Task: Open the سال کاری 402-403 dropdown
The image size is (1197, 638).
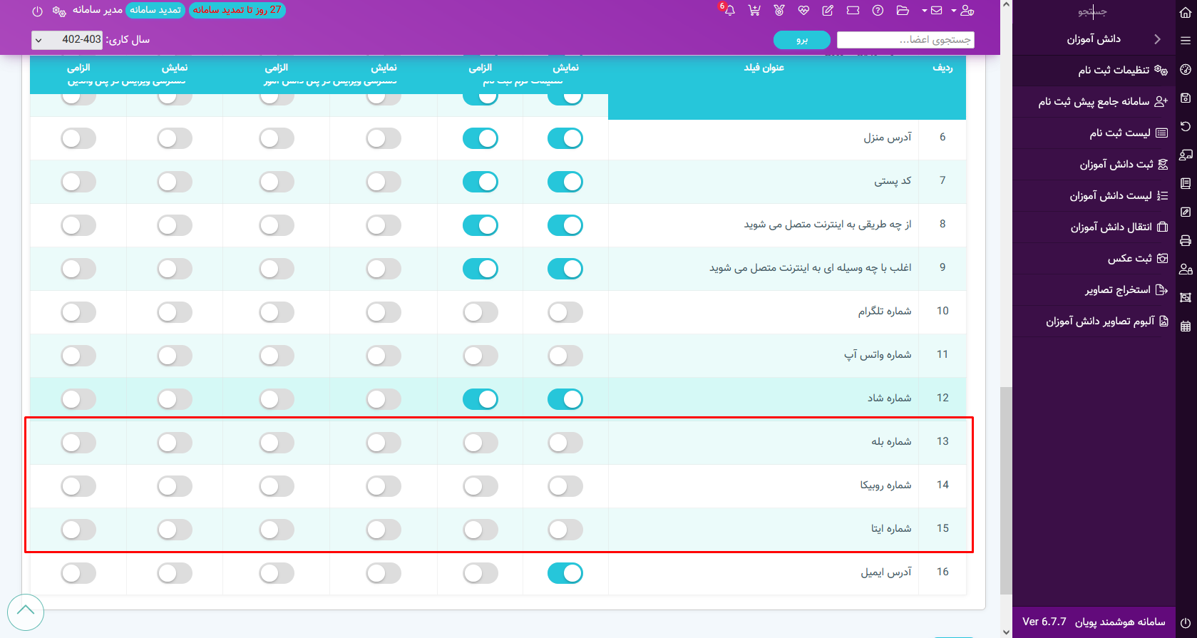Action: (67, 40)
